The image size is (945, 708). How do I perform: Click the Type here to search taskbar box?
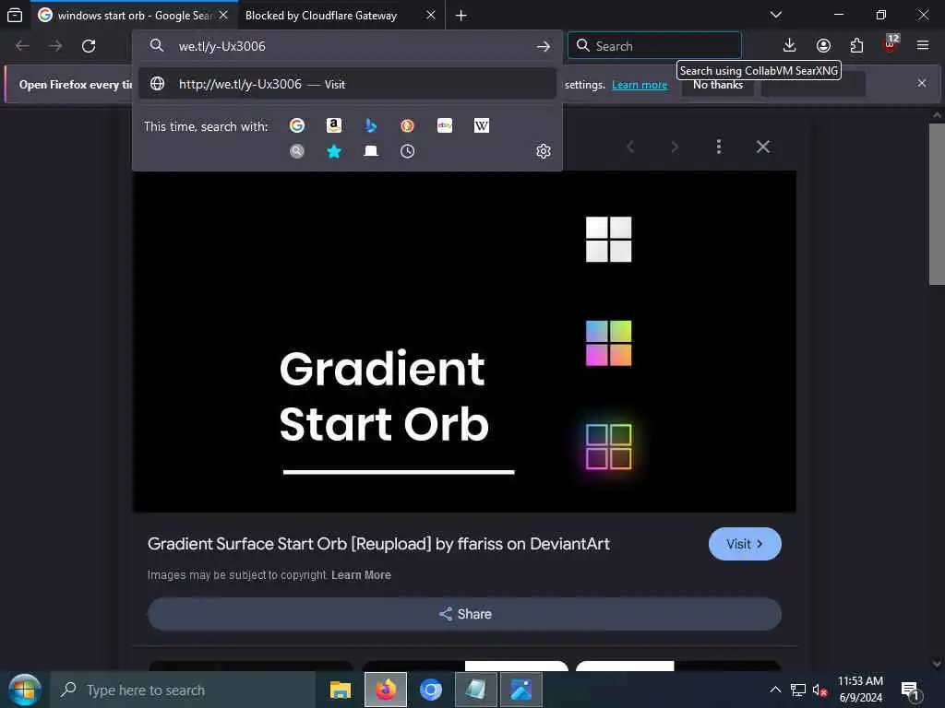(184, 690)
